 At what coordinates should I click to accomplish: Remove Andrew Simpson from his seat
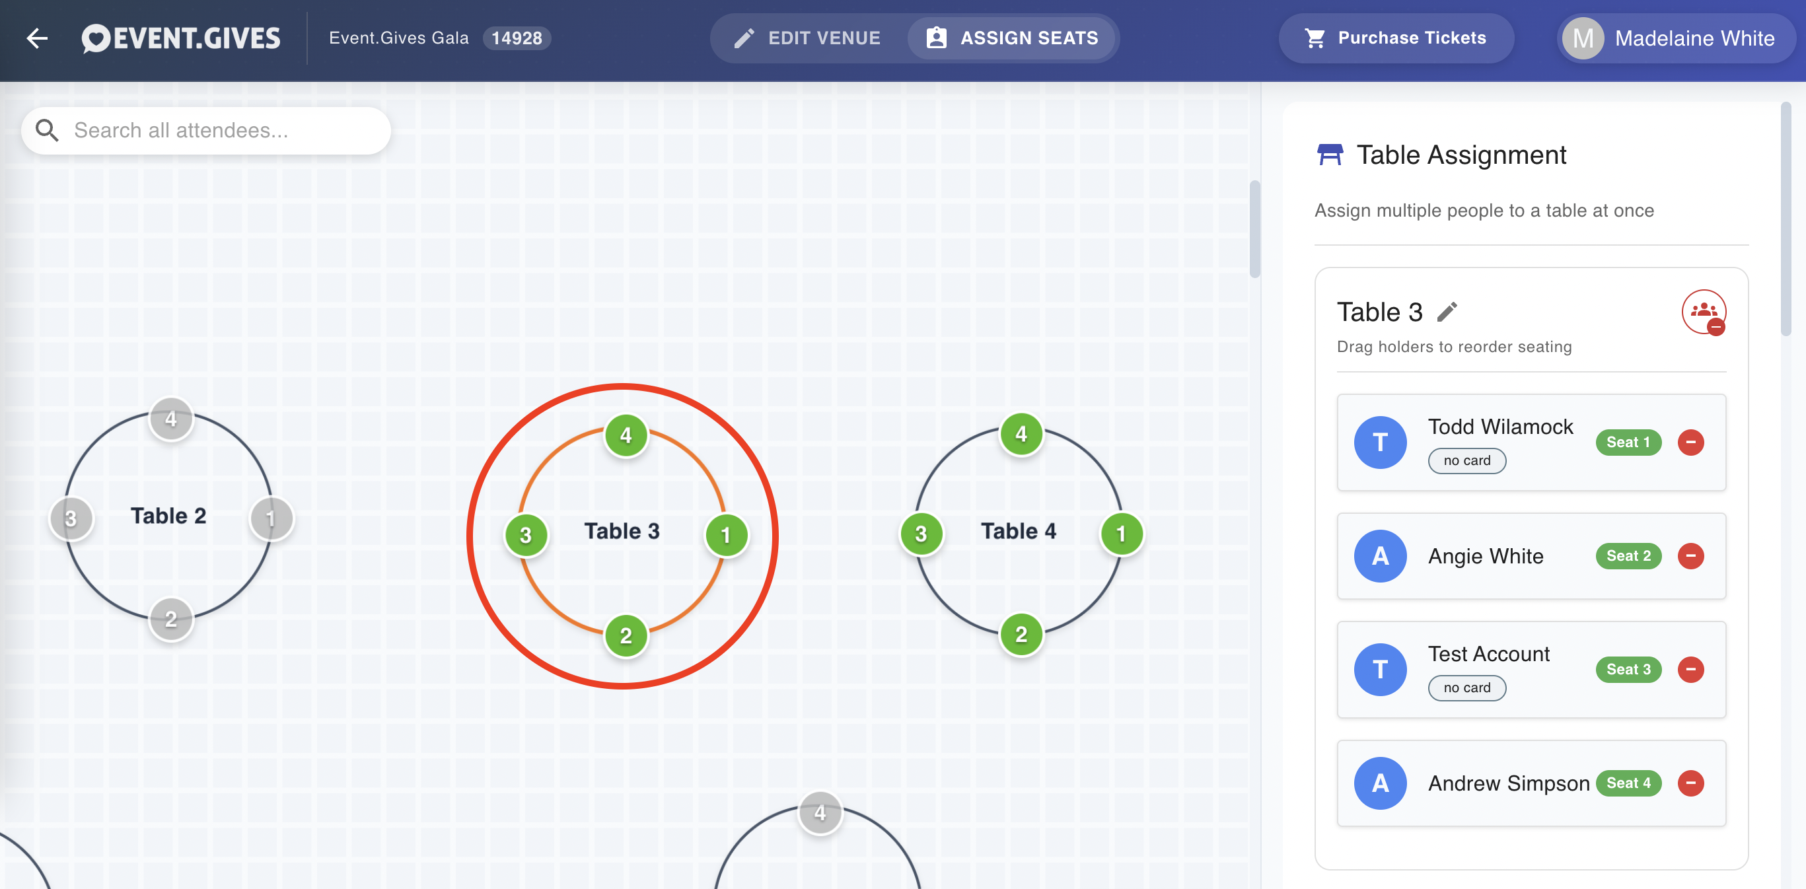tap(1690, 783)
